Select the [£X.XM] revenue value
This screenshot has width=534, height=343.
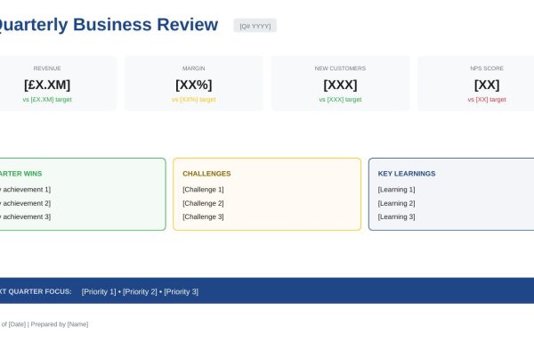click(47, 85)
